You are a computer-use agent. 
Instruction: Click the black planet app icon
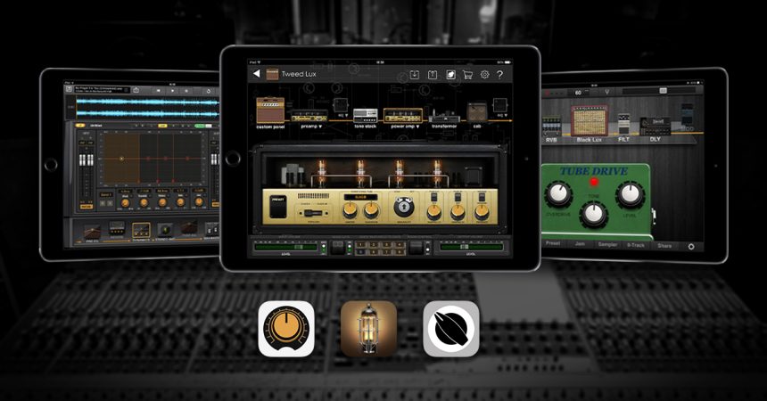[450, 329]
